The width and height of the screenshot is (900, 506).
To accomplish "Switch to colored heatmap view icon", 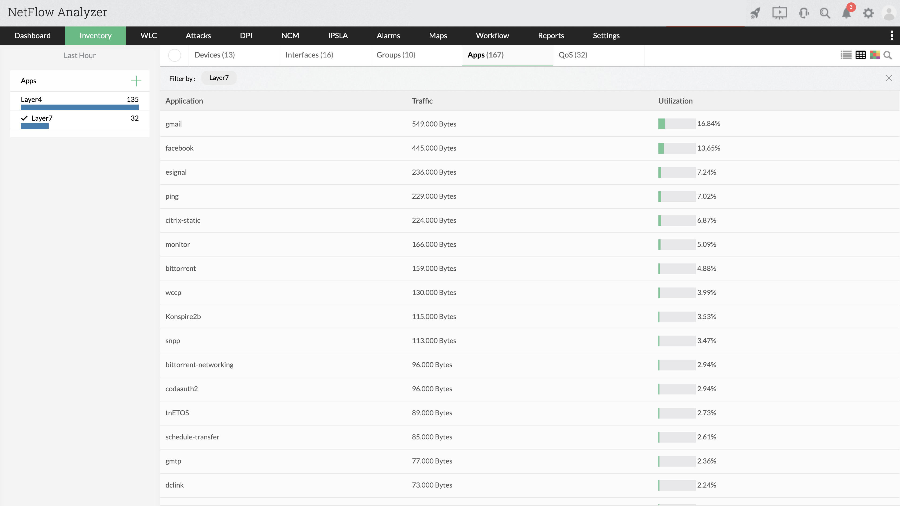I will (875, 55).
